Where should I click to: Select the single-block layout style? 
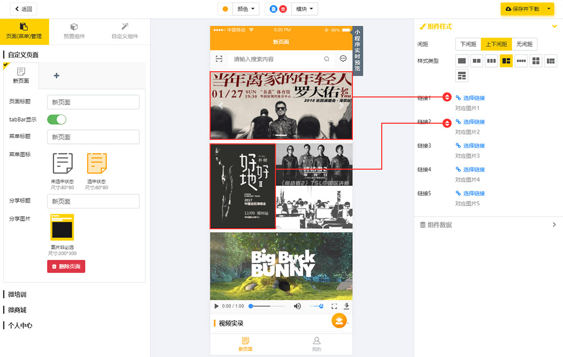pyautogui.click(x=462, y=61)
